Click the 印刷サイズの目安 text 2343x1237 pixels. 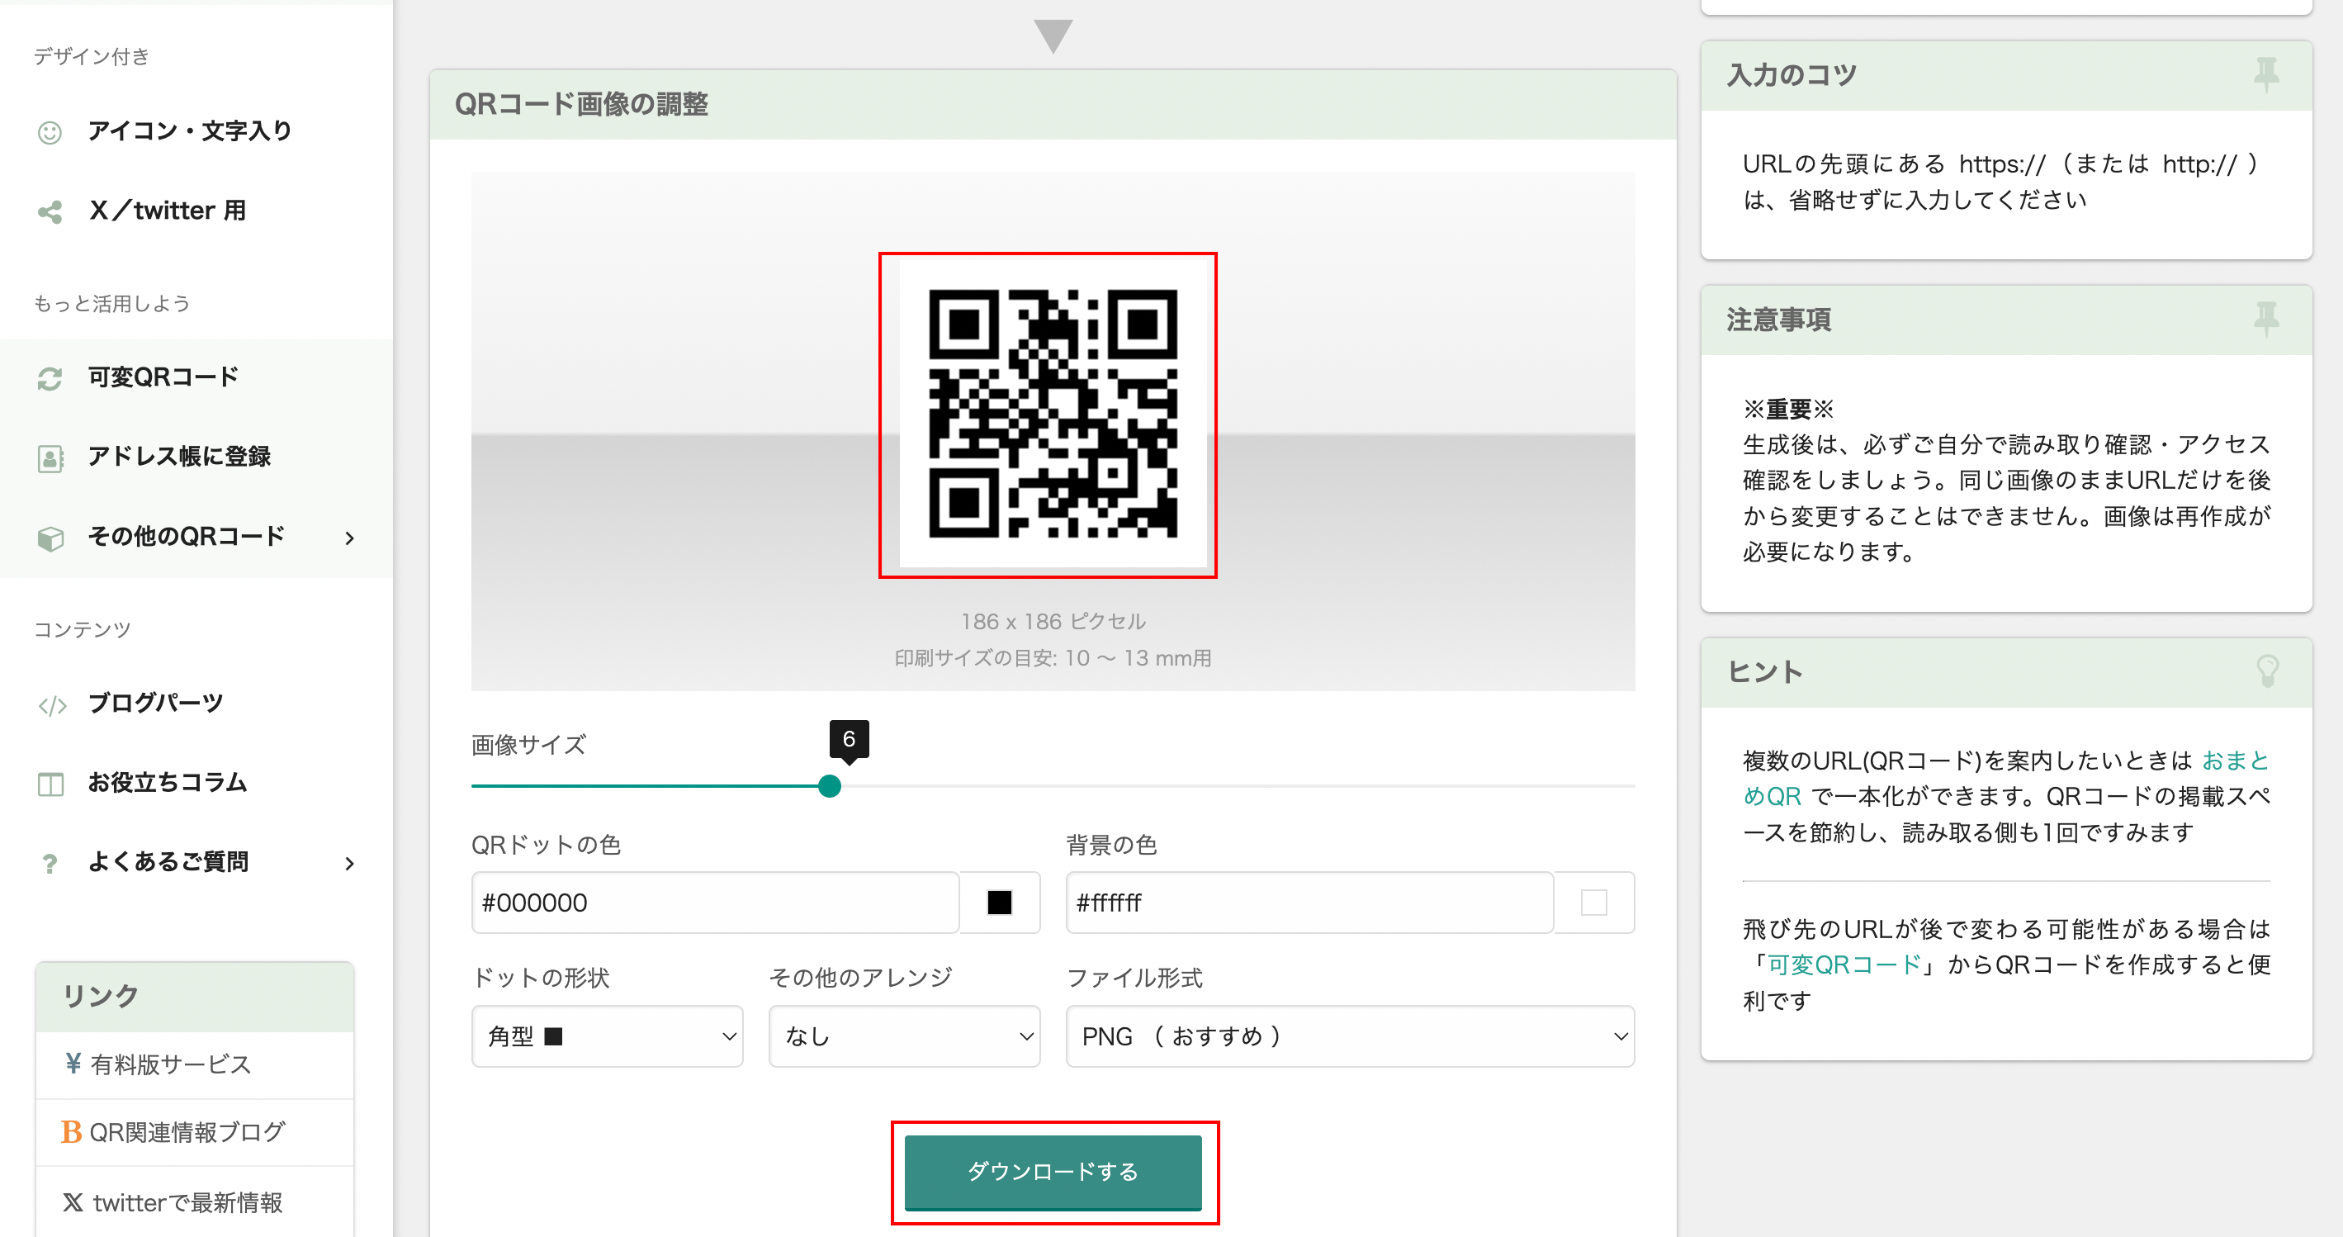click(1053, 657)
